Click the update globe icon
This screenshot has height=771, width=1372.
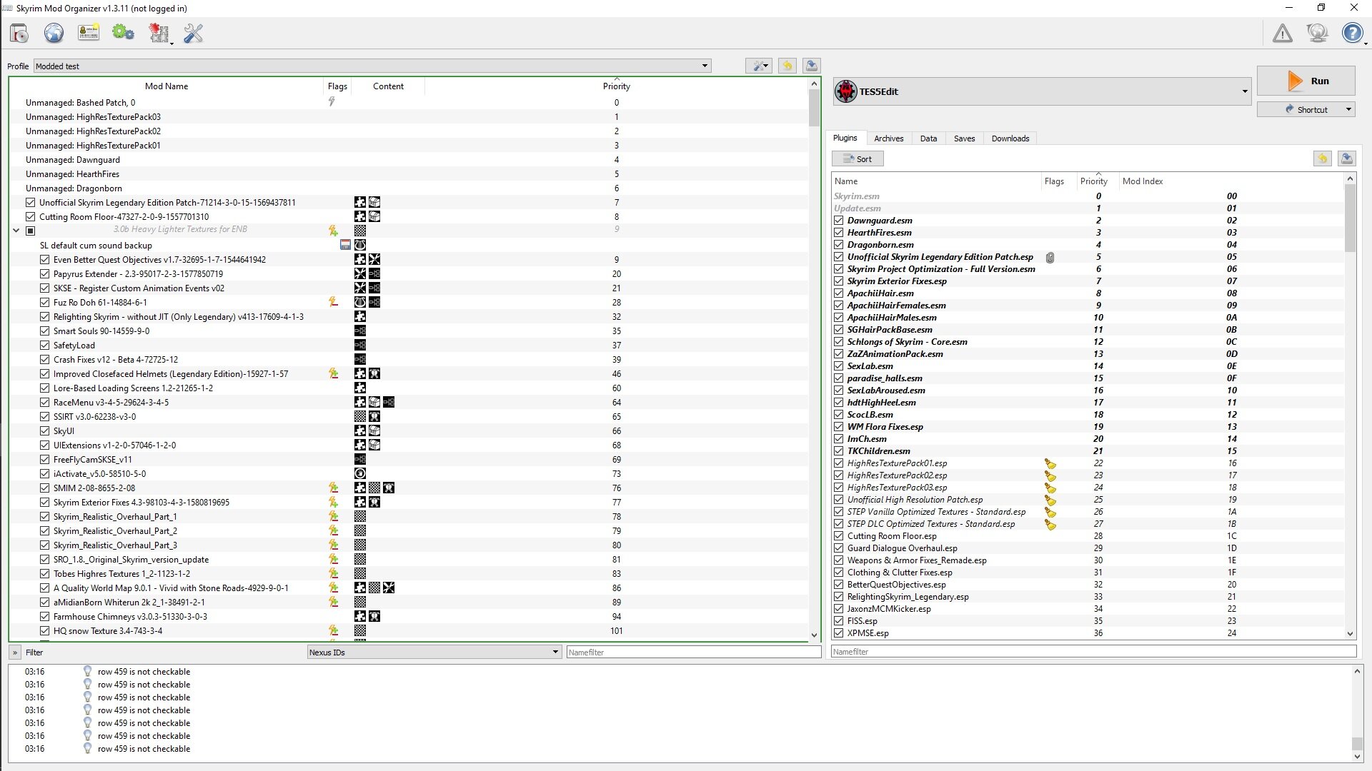(1317, 33)
